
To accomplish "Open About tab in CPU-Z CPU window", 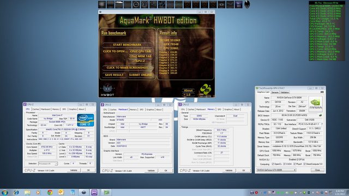I will (81, 109).
